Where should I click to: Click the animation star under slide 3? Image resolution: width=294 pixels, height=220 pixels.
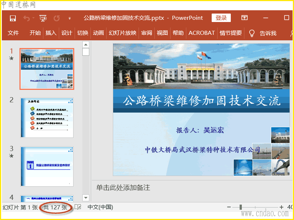tap(11, 155)
